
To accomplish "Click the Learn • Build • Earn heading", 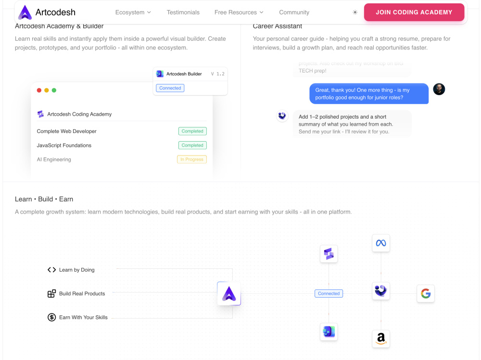I will [x=44, y=199].
